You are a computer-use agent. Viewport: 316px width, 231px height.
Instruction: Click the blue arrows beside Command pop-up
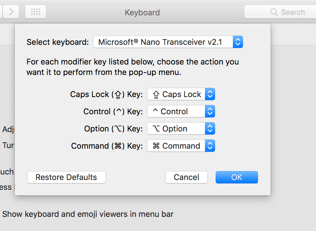[x=210, y=146]
